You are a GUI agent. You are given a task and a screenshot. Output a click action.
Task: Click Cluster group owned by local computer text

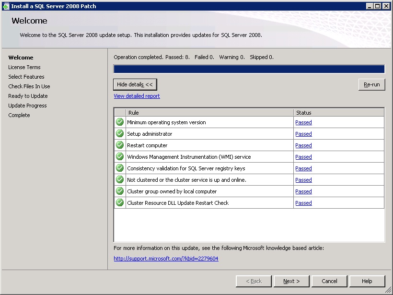(172, 192)
